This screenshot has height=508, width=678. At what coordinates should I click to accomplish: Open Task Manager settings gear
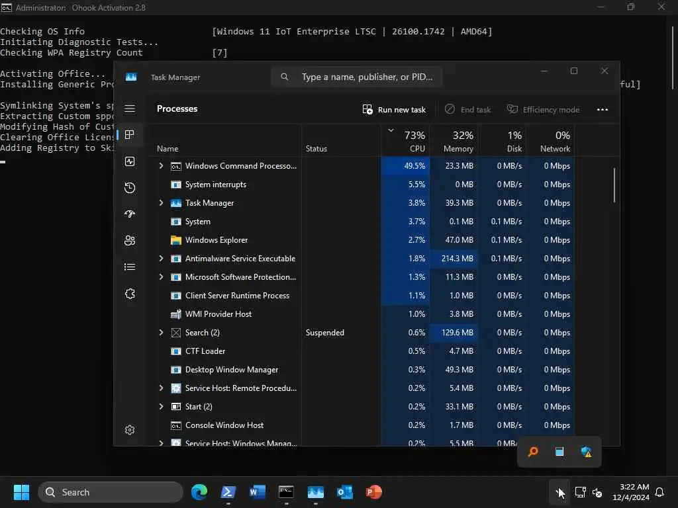coord(130,430)
